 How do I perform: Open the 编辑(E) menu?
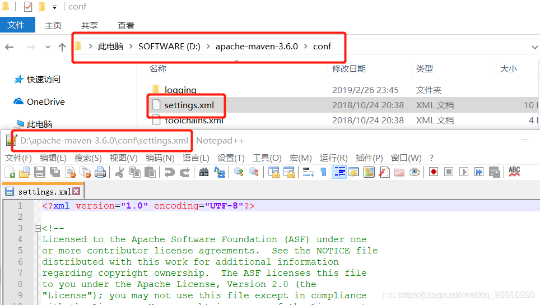click(x=53, y=158)
